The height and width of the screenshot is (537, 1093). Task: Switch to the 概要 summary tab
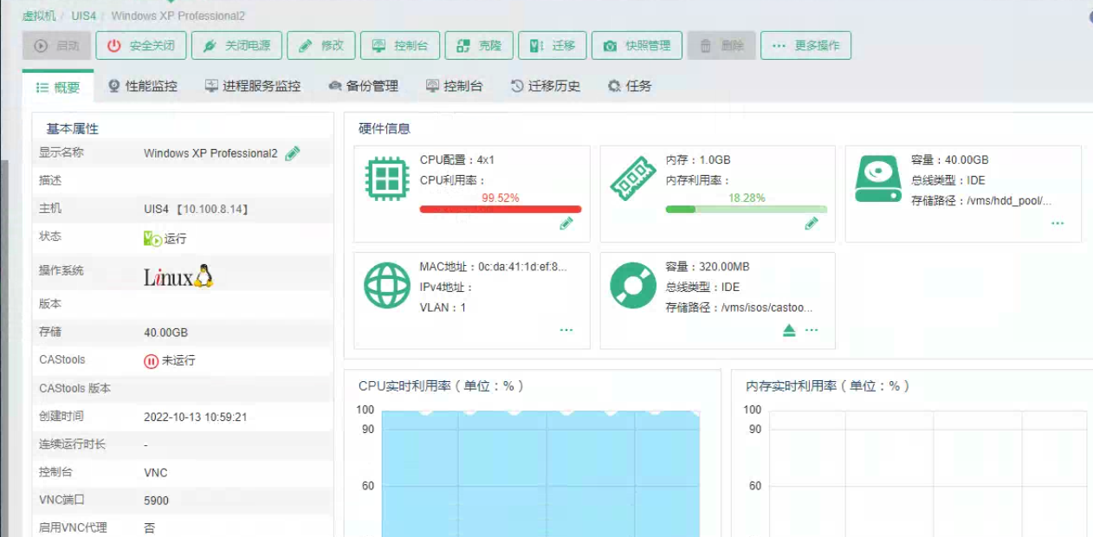[x=58, y=87]
